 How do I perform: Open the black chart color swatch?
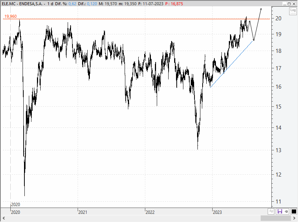pos(294,211)
